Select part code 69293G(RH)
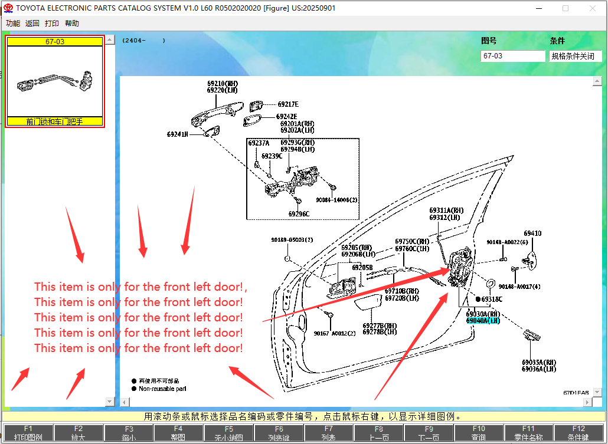This screenshot has height=444, width=608. pos(298,143)
